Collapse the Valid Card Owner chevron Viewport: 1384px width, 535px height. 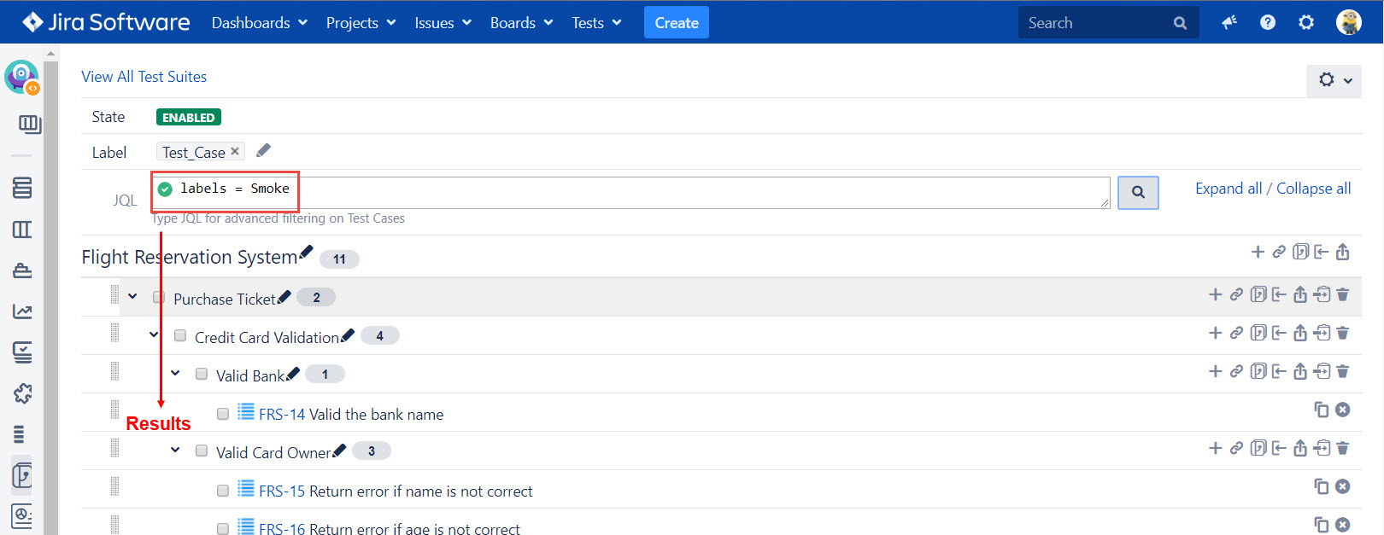tap(175, 450)
